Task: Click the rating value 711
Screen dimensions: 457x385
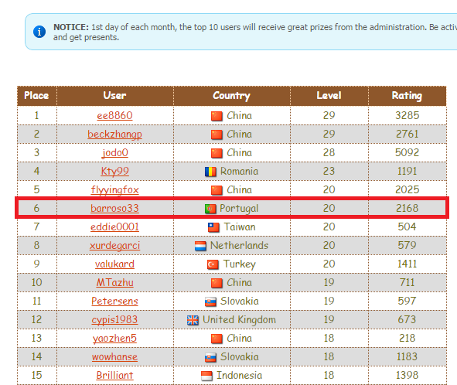Action: 408,283
